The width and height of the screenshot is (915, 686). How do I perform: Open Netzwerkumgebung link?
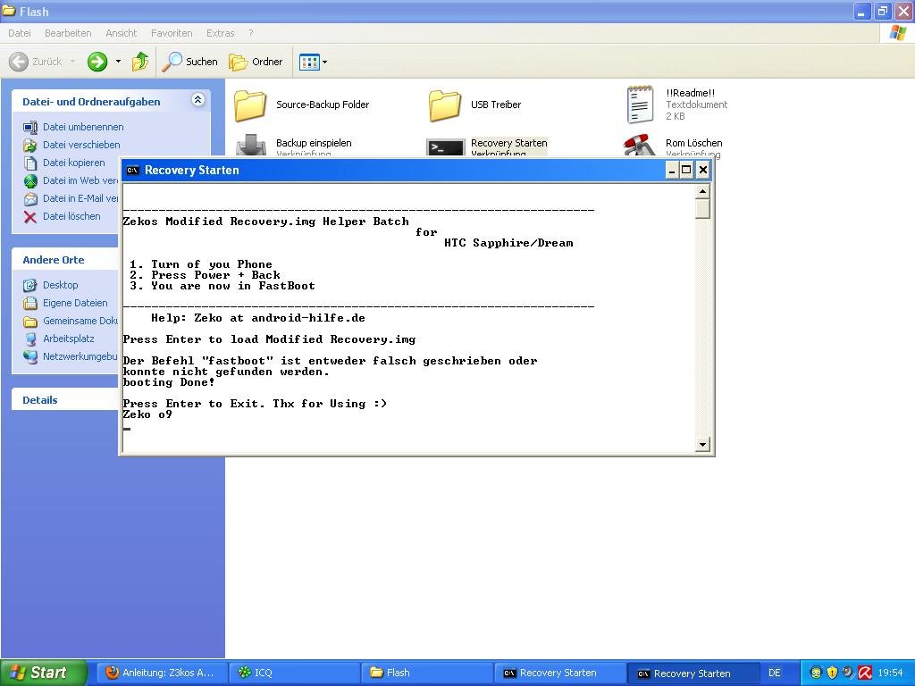(80, 356)
